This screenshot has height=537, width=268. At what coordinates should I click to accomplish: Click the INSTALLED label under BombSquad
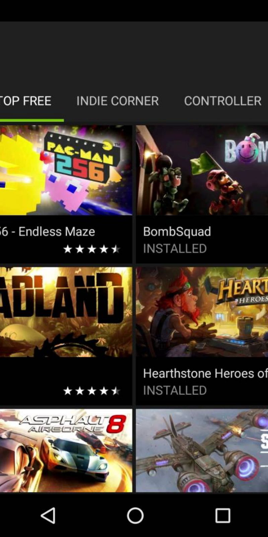click(x=175, y=249)
